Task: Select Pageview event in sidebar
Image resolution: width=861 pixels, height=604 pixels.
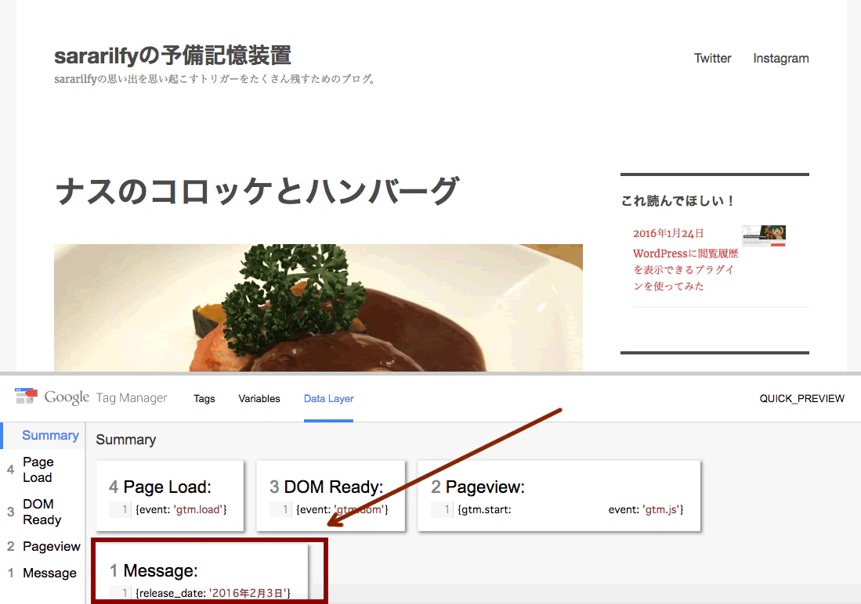Action: coord(44,546)
